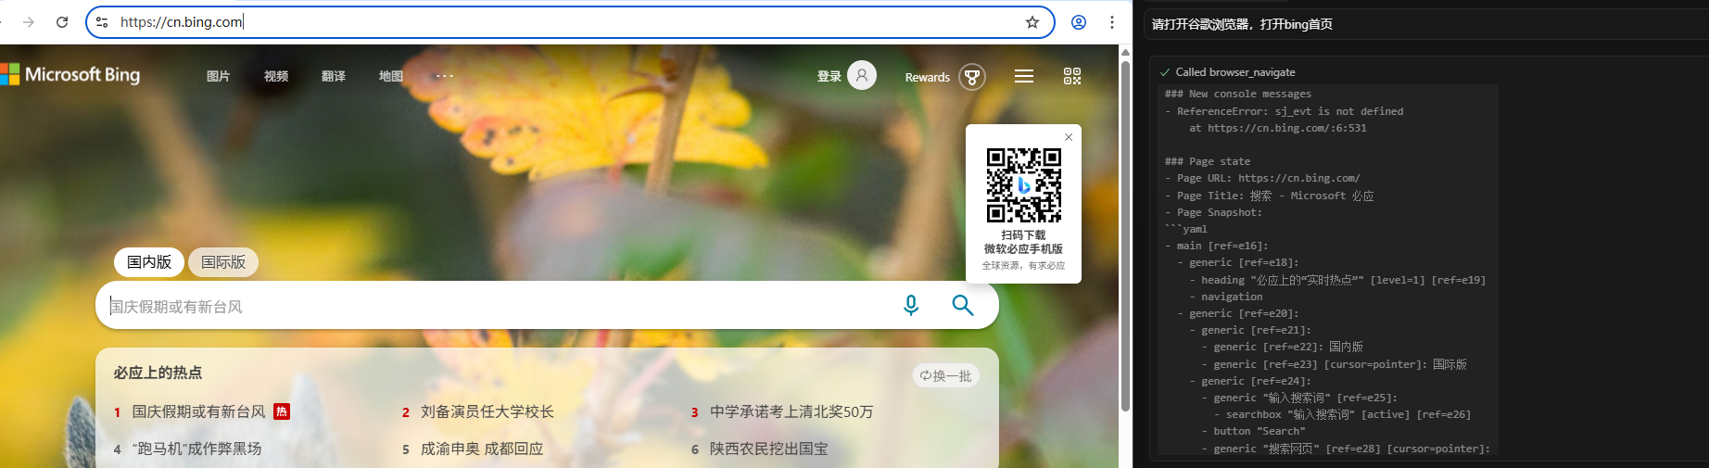Open the Bing hamburger settings menu
This screenshot has width=1709, height=468.
1024,76
